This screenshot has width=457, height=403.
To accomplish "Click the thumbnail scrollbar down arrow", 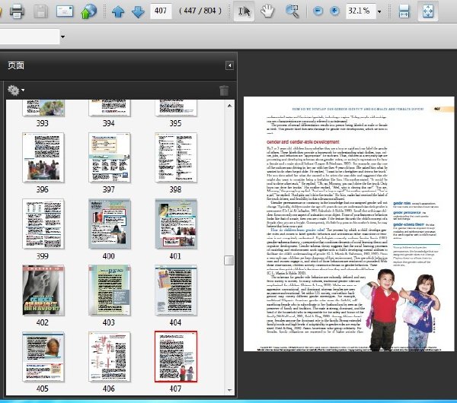I will coord(229,390).
